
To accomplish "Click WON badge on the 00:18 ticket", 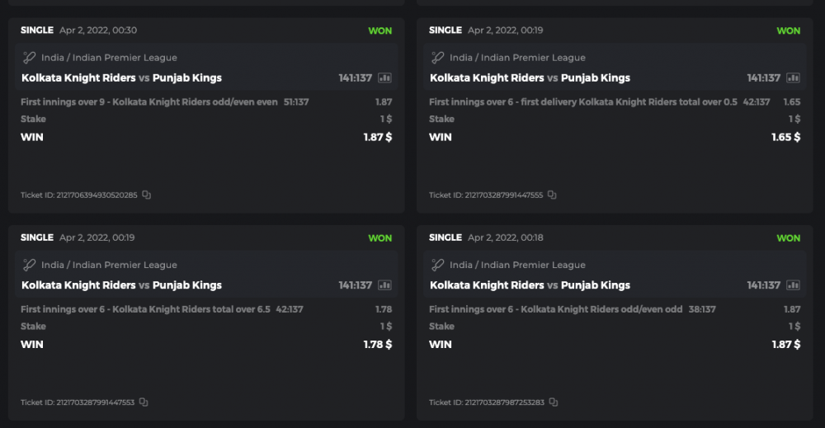I will 788,238.
